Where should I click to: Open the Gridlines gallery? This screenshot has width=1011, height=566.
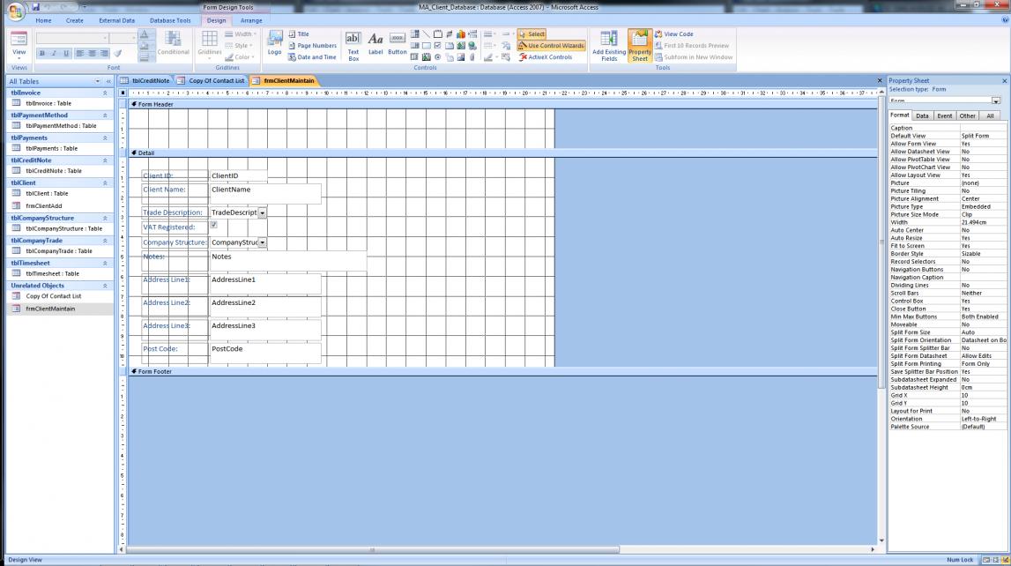(210, 43)
